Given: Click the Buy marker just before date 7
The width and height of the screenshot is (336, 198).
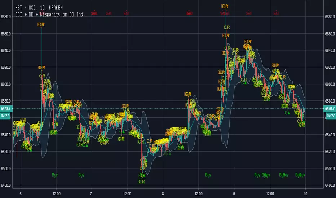Looking at the screenshot, I should (81, 175).
